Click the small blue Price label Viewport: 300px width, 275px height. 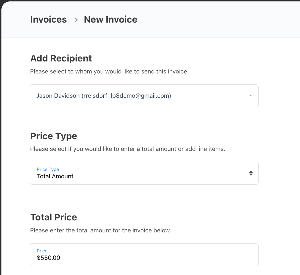coord(42,251)
